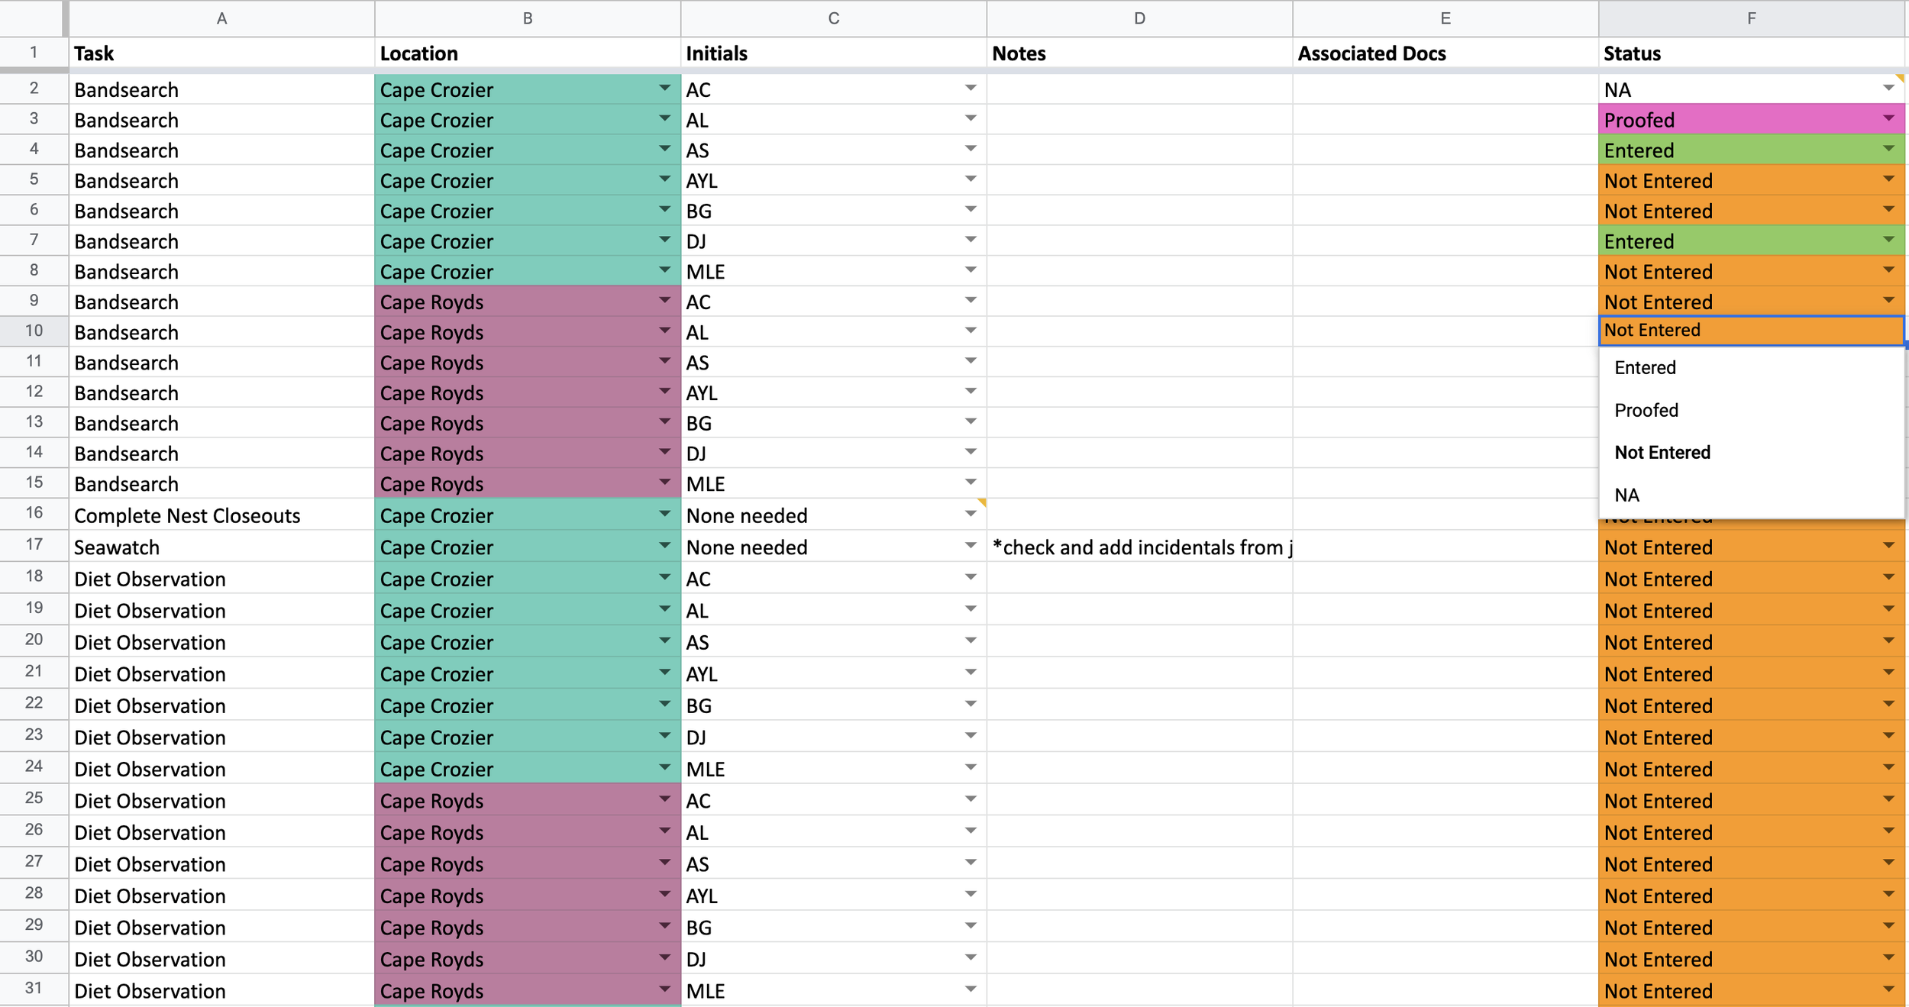1909x1007 pixels.
Task: Choose Proofed from the status list
Action: coord(1646,411)
